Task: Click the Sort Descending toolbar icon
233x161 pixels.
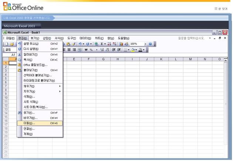Action: pos(114,44)
